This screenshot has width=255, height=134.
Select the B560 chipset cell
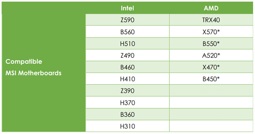tap(127, 32)
